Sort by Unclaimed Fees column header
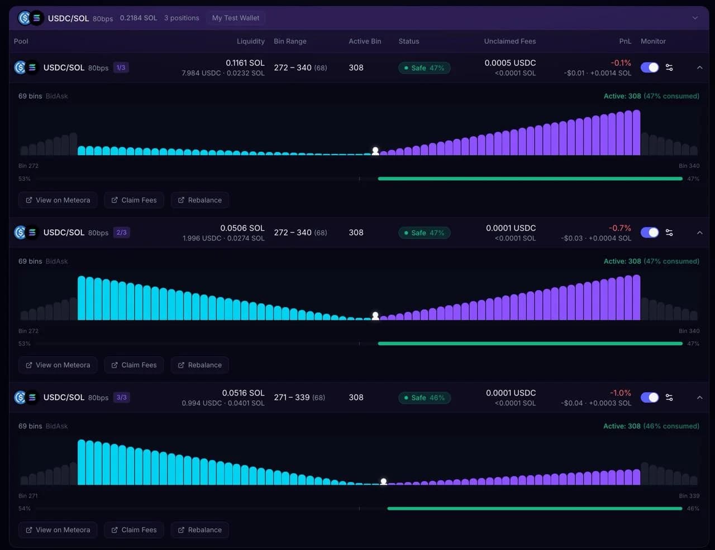This screenshot has width=715, height=550. click(510, 41)
